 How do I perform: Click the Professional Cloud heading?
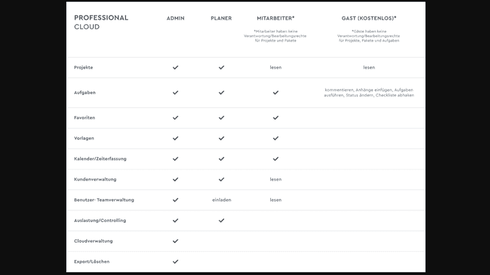tap(101, 22)
